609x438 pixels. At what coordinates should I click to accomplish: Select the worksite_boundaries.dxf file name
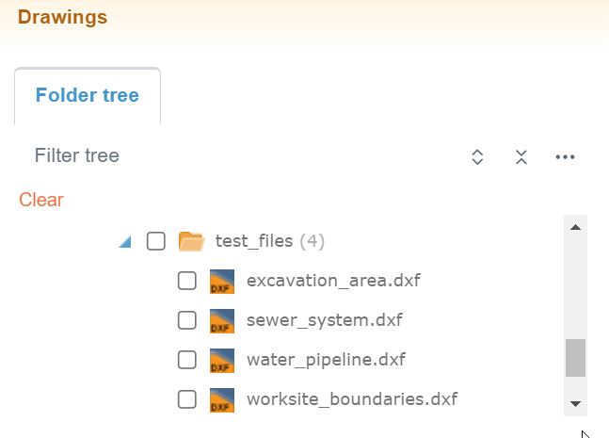coord(351,399)
